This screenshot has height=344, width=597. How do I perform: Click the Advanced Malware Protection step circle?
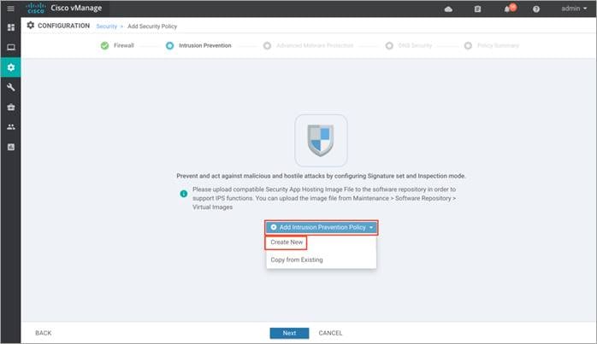point(267,45)
